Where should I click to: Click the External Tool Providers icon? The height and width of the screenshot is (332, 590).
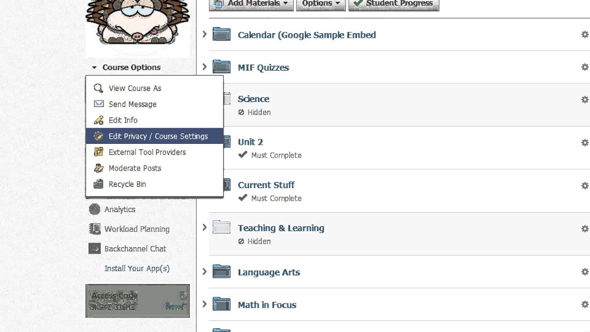(x=98, y=152)
